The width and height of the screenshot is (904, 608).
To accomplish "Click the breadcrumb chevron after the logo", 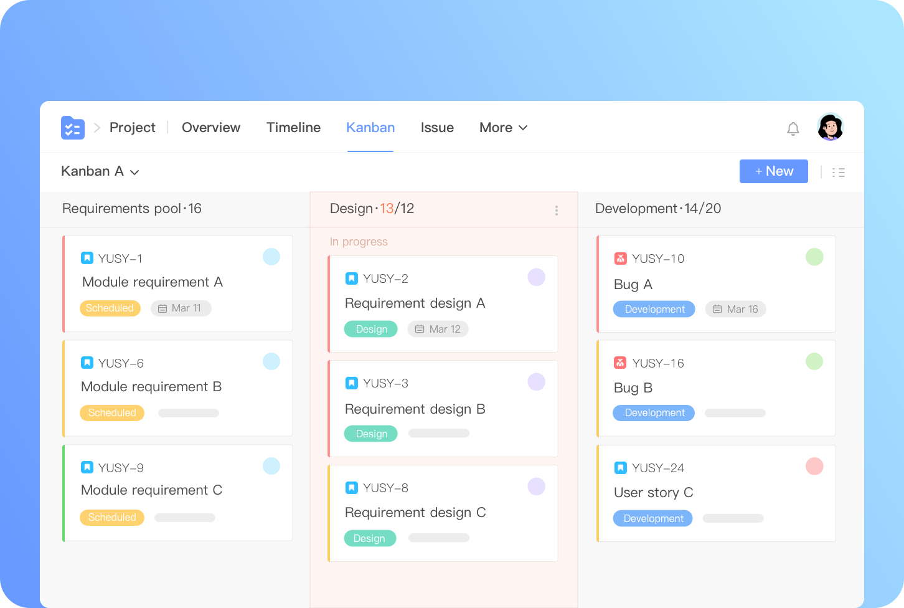I will click(x=97, y=127).
